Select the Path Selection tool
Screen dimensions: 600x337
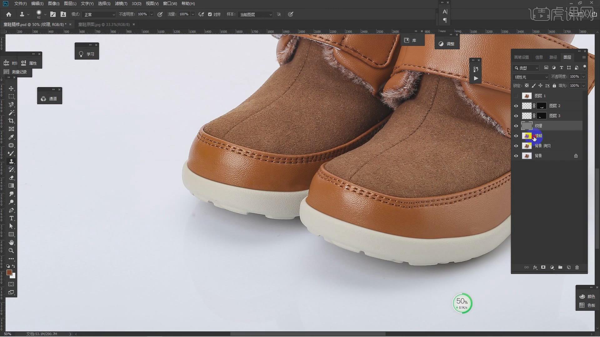point(11,226)
